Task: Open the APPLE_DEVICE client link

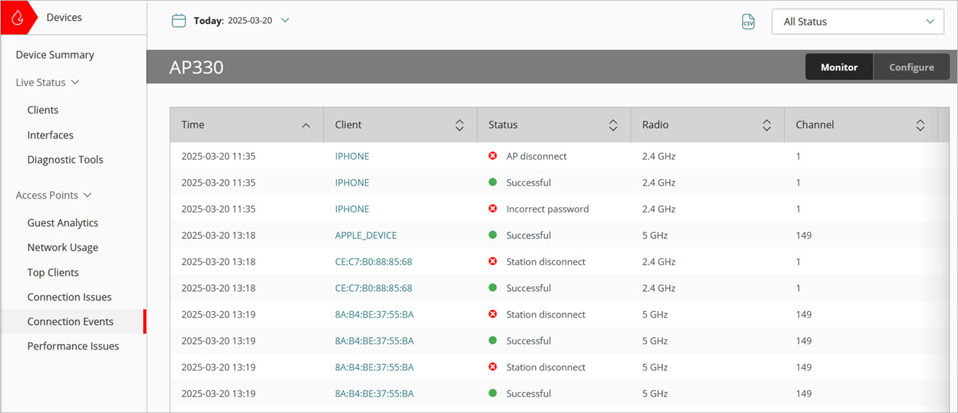Action: (366, 235)
